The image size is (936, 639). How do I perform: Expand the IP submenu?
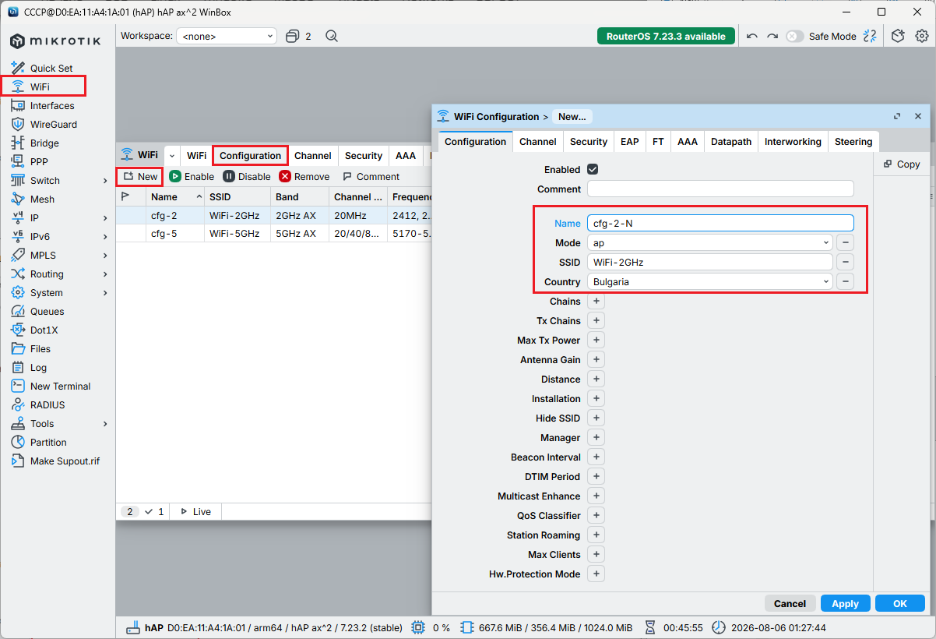pos(105,217)
